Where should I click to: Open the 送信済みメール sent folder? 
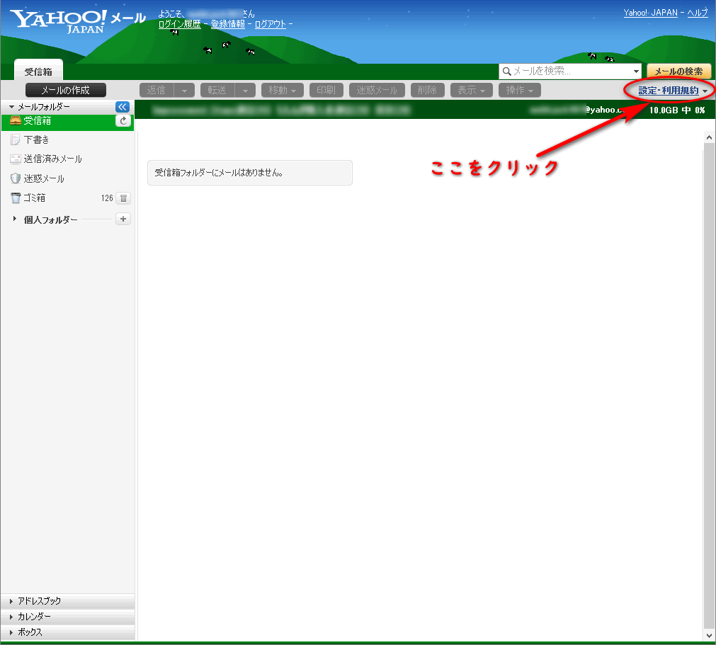tap(52, 159)
